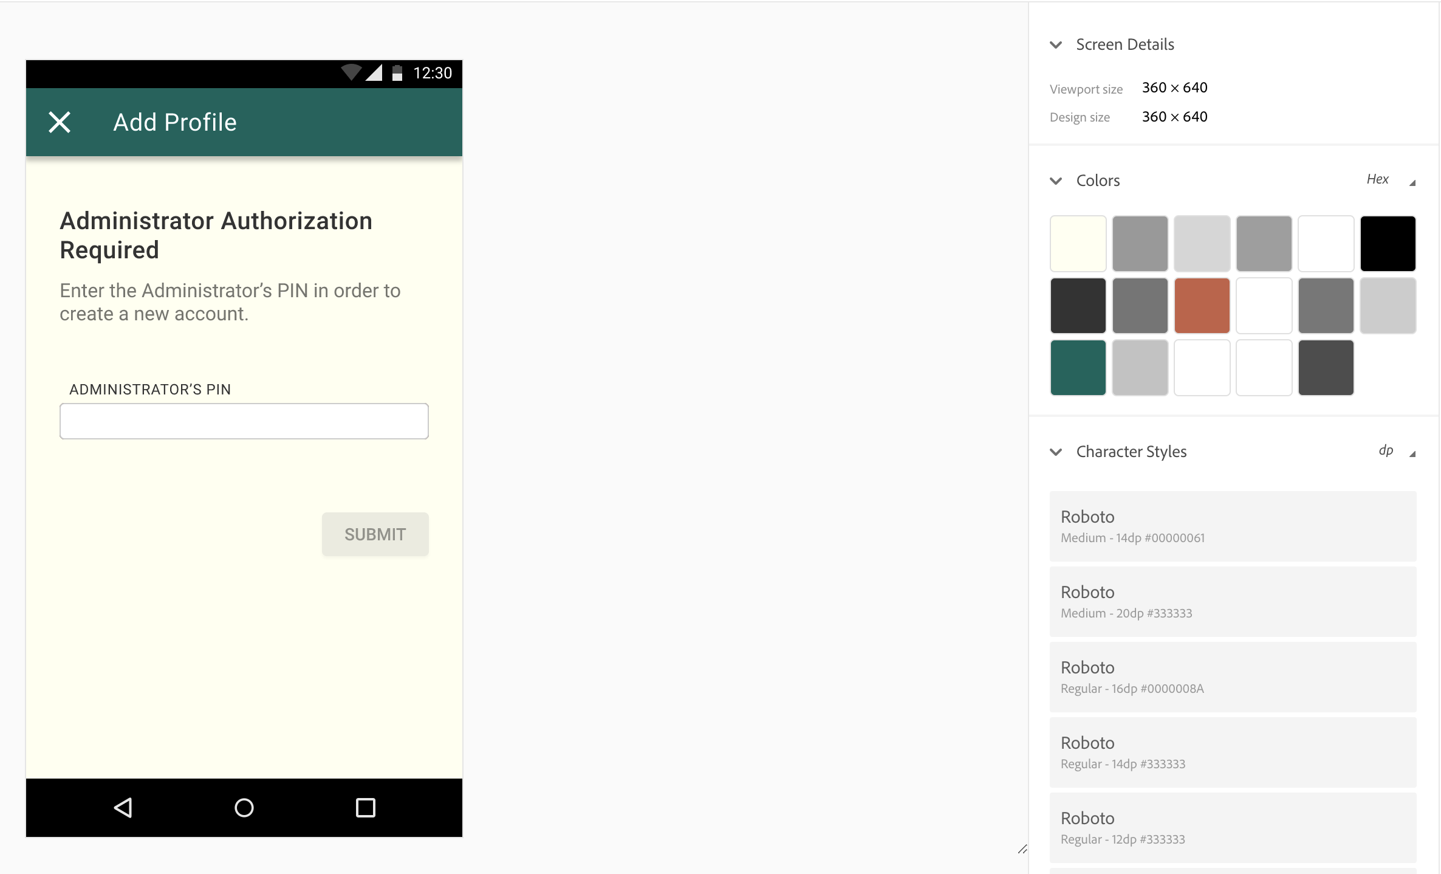Click the Wi-Fi status icon
Viewport: 1441px width, 874px height.
tap(351, 73)
